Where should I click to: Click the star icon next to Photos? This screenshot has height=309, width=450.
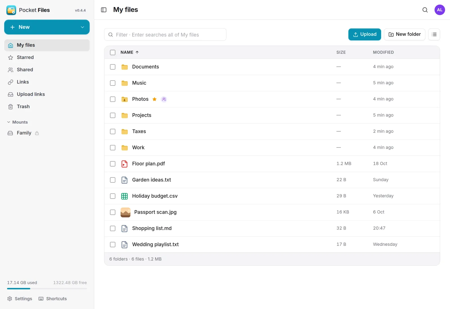coord(154,99)
